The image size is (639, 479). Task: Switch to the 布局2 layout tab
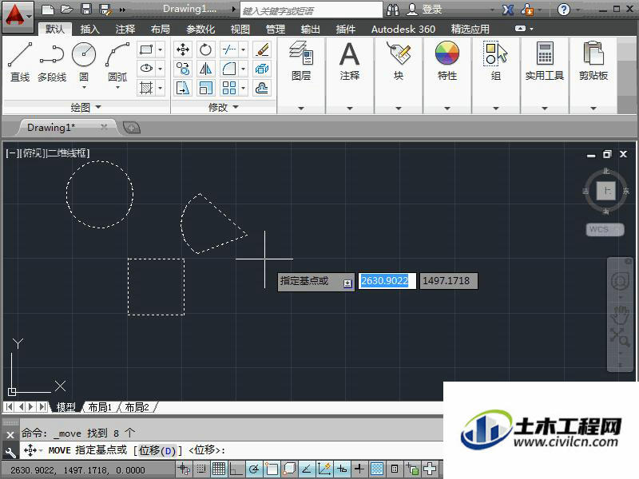(x=137, y=407)
